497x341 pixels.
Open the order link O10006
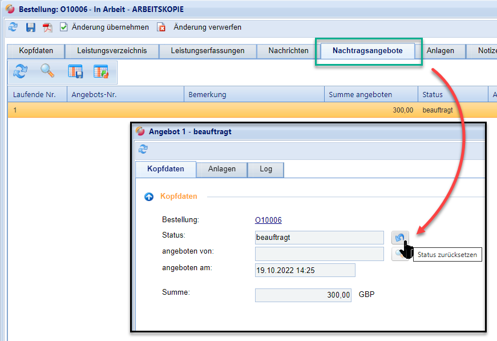click(x=268, y=220)
